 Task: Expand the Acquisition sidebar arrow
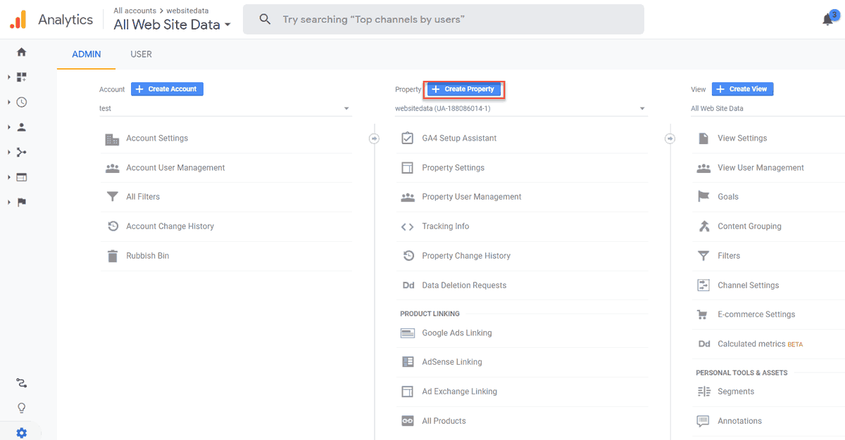[9, 153]
